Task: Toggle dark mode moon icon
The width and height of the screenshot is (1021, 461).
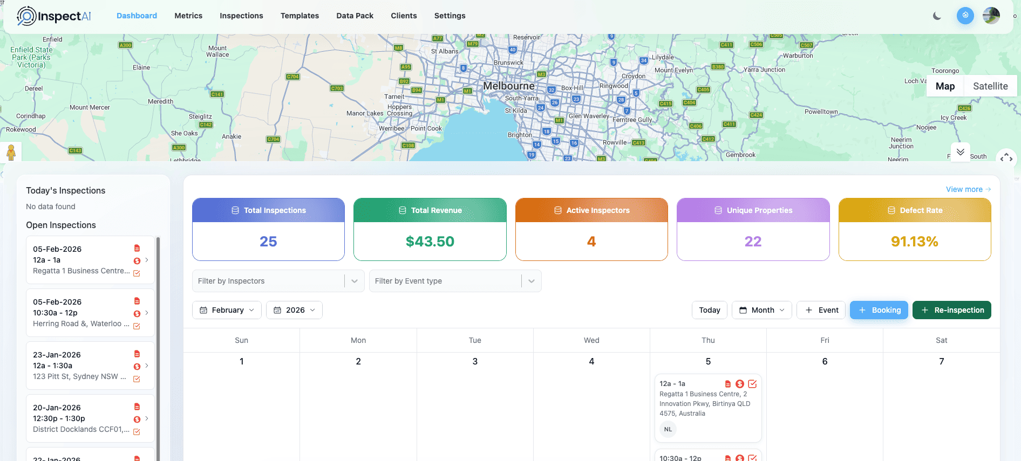Action: (x=937, y=16)
